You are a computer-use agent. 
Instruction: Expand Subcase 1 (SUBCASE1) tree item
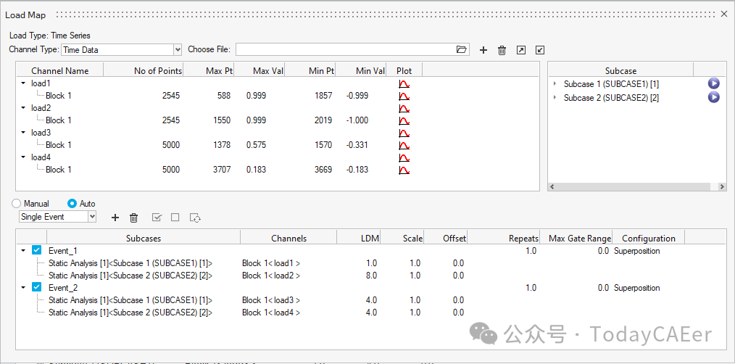pyautogui.click(x=555, y=84)
